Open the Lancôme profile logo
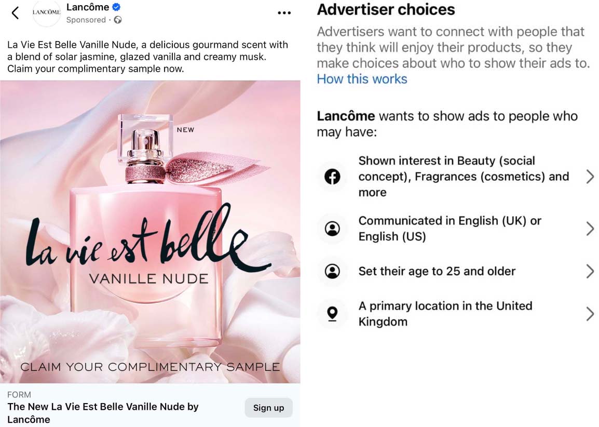Screen dimensions: 599x427 46,13
